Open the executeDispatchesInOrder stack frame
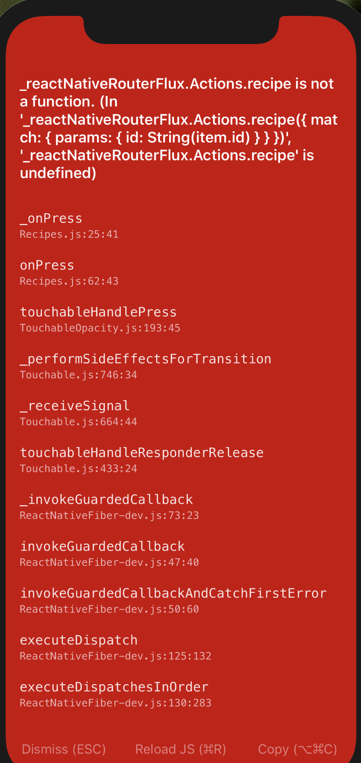 click(114, 687)
